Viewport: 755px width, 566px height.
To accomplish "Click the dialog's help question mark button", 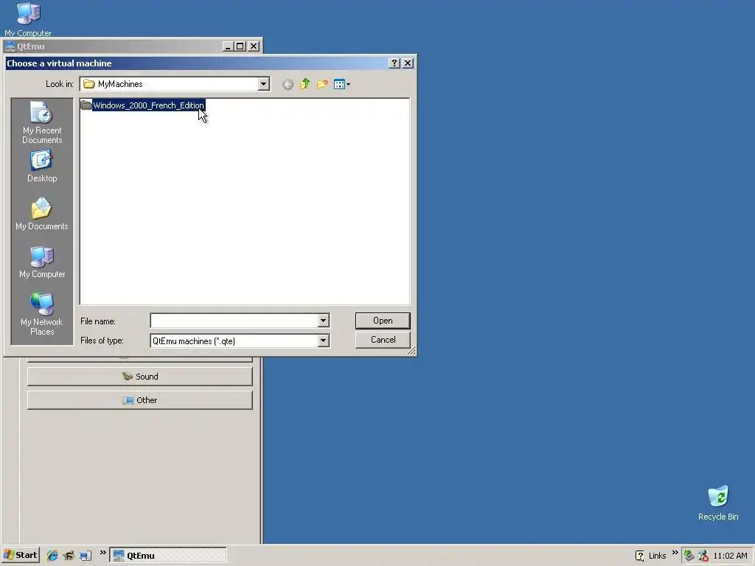I will (394, 63).
